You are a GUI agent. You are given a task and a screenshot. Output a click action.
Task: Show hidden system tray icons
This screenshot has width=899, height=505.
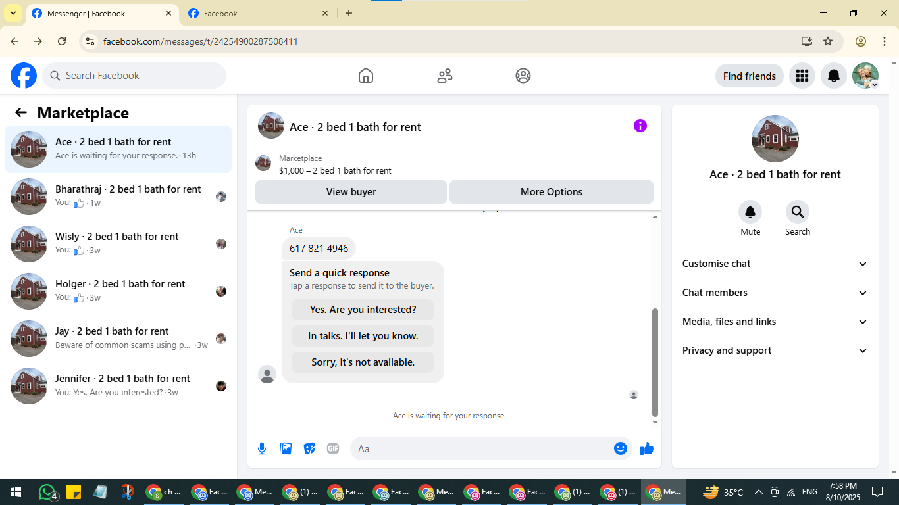[758, 492]
